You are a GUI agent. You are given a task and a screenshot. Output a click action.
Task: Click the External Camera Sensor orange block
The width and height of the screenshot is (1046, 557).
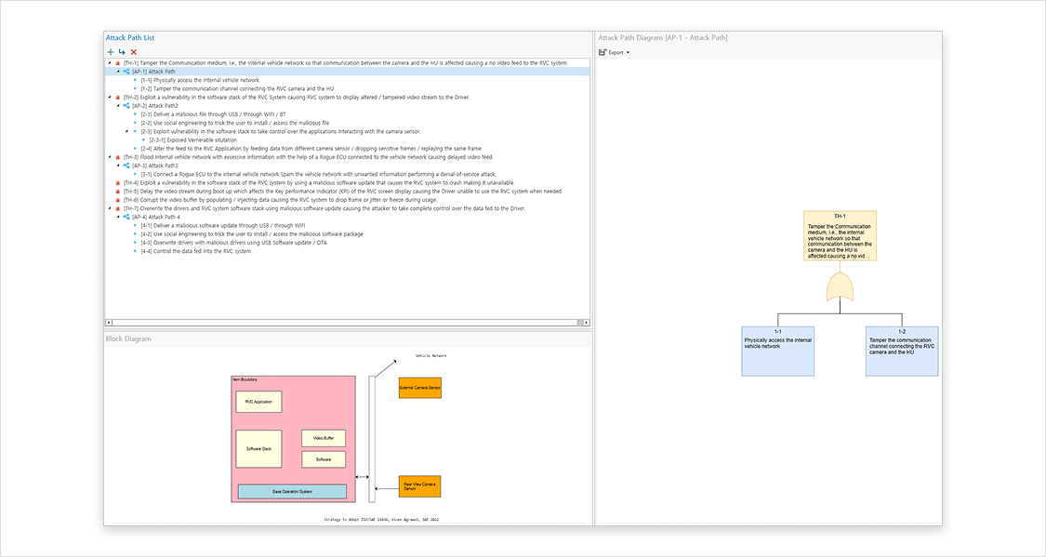(420, 388)
